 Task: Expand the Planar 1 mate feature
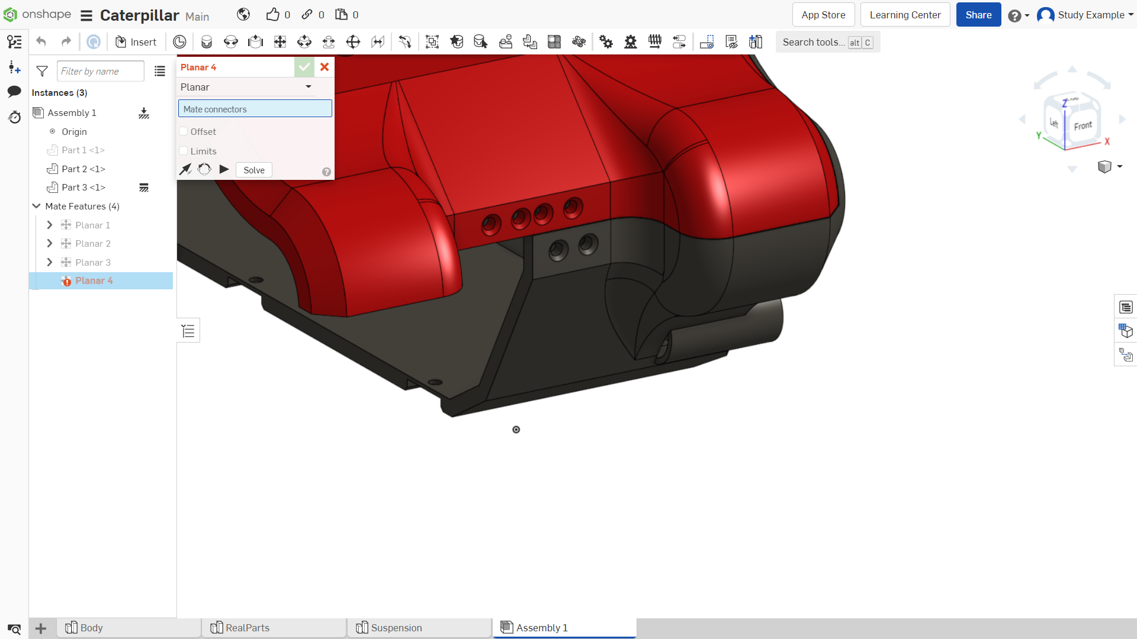(x=50, y=225)
